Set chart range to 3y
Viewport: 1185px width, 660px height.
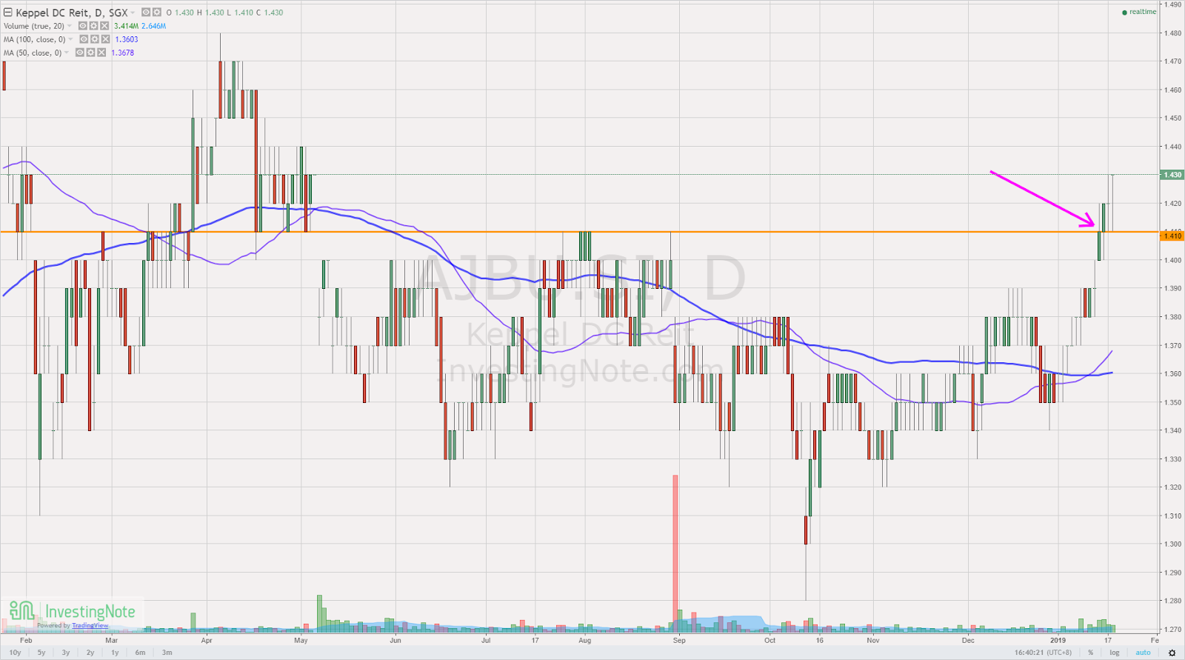click(66, 653)
